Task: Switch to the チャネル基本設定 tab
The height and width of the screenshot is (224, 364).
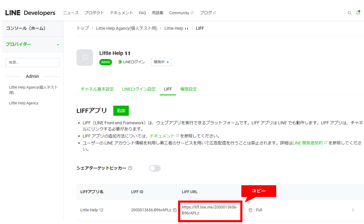Action: click(x=97, y=89)
